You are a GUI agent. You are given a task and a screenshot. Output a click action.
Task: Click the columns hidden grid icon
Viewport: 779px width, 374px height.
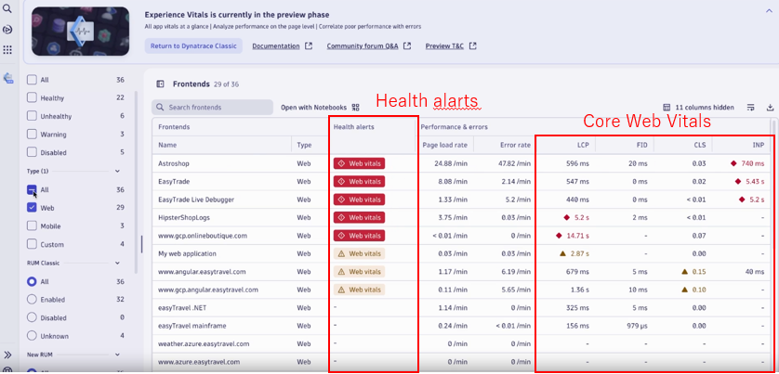667,108
